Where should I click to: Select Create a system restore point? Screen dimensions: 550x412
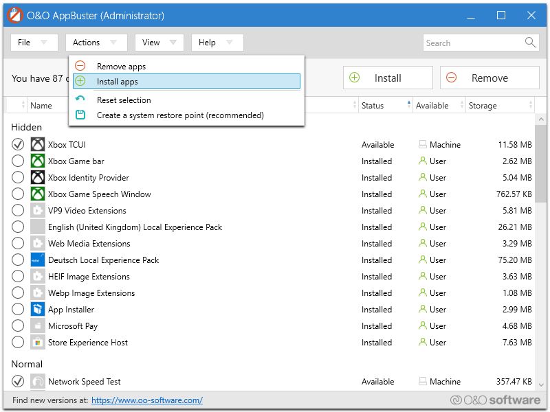pos(180,115)
